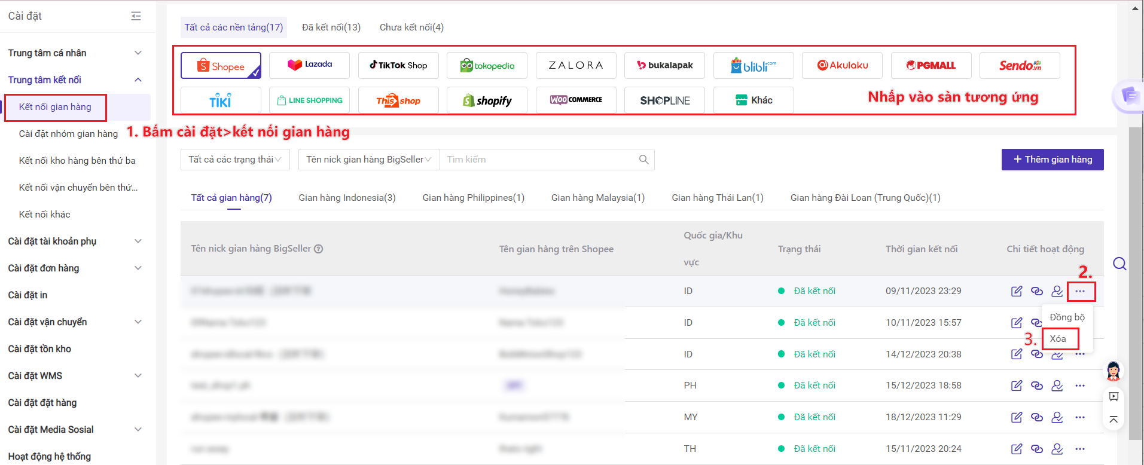The height and width of the screenshot is (465, 1144).
Task: Click edit icon for 09/11/2023 23:29 row
Action: coord(1017,291)
